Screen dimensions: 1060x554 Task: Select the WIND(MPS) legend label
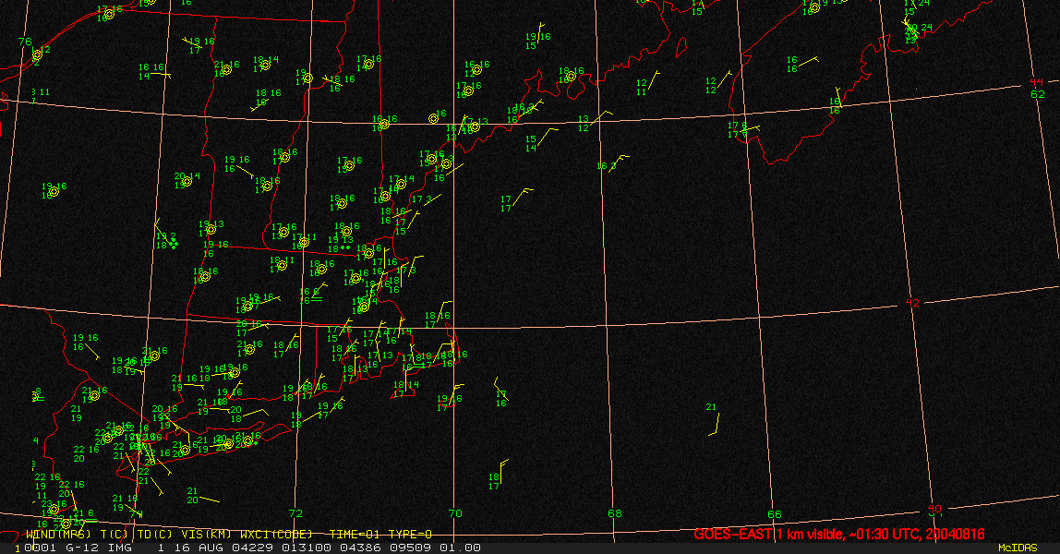click(58, 535)
